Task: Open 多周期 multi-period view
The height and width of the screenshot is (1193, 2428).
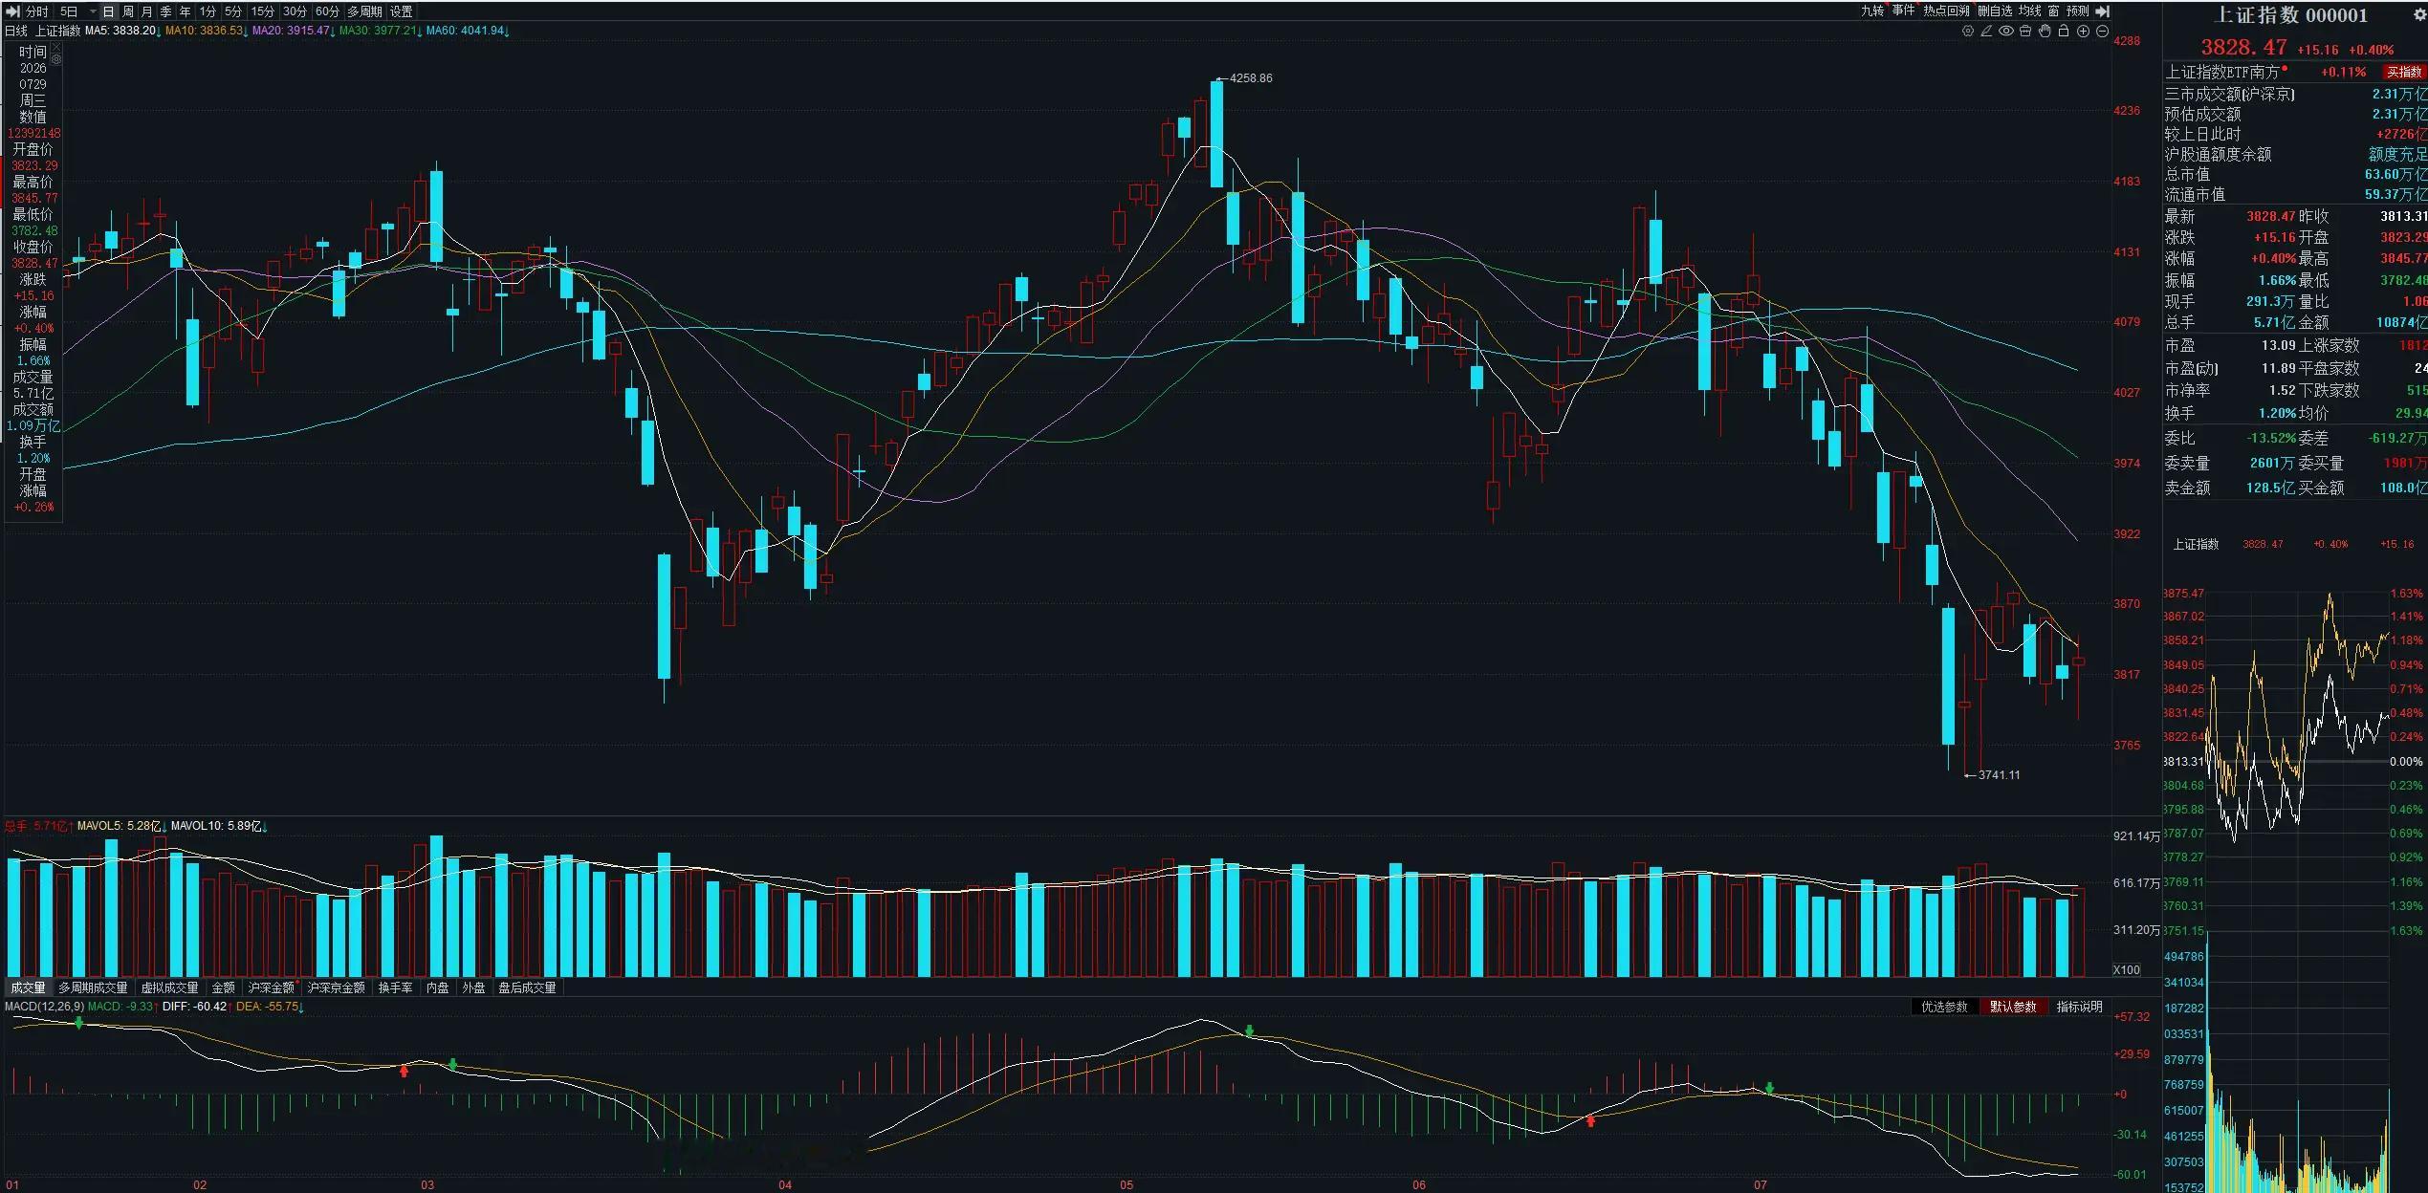Action: [364, 11]
